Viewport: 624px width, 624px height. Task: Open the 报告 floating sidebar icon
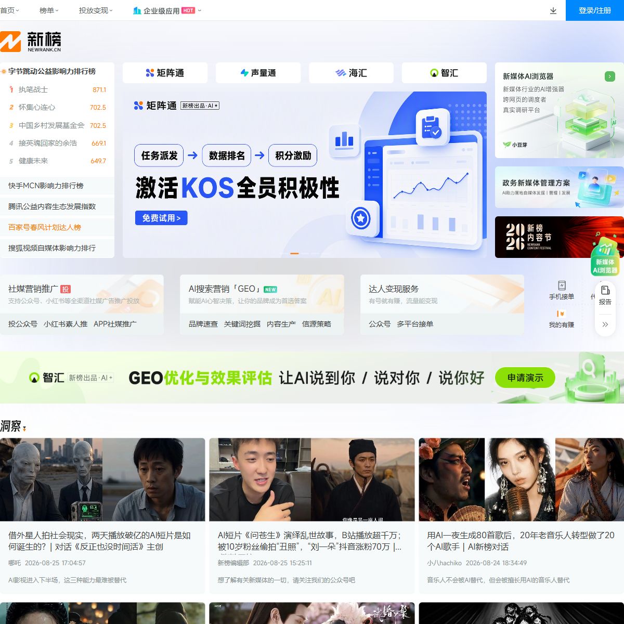click(605, 290)
